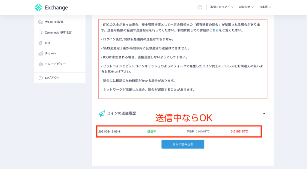The width and height of the screenshot is (307, 169).
Task: Click the ログイン後2分間 notice line
Action: (137, 39)
